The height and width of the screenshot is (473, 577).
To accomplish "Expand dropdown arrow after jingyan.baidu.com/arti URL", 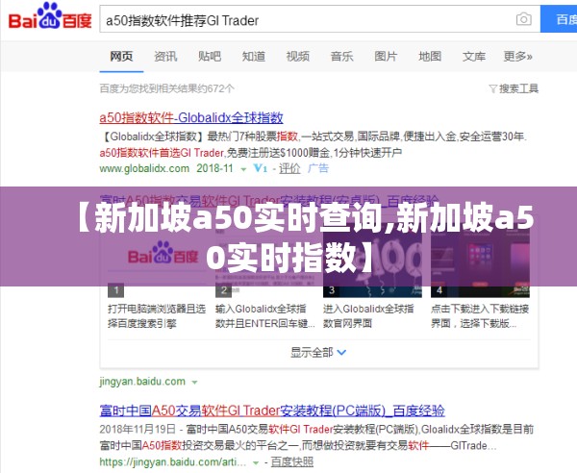I will [x=256, y=462].
